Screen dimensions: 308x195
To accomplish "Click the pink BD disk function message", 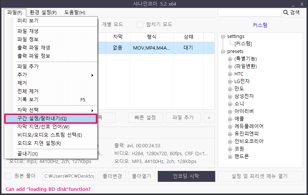I will coord(48,189).
